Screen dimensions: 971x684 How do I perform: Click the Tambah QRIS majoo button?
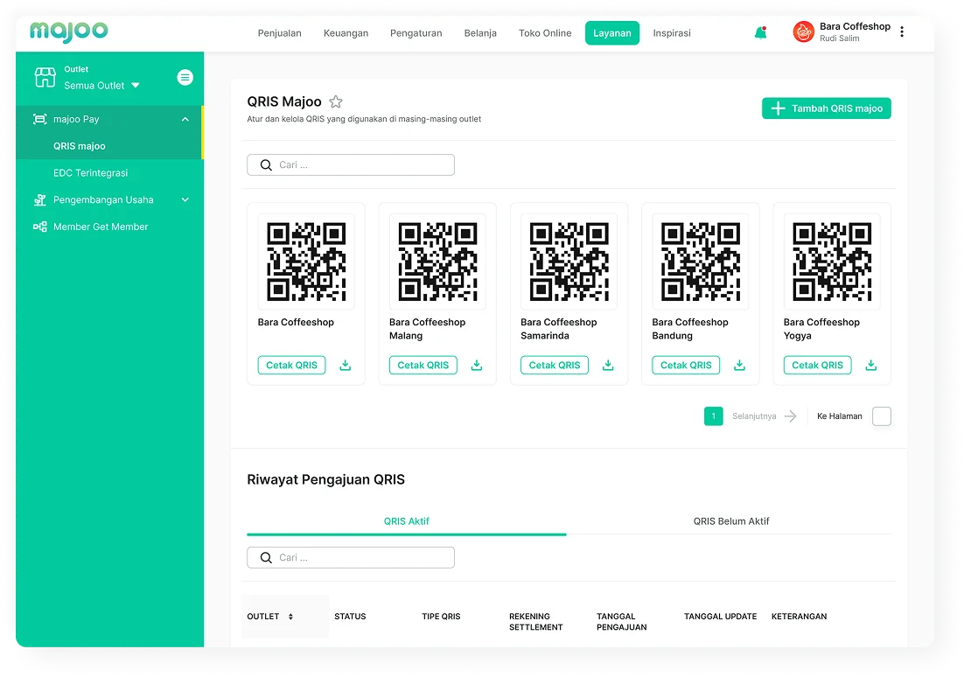coord(826,108)
